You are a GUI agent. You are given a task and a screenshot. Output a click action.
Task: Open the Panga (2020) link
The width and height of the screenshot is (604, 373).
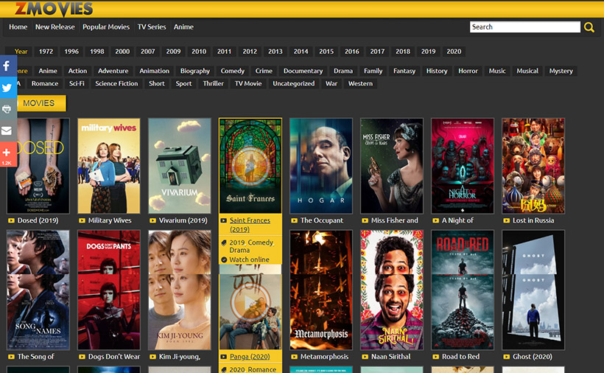pyautogui.click(x=250, y=357)
